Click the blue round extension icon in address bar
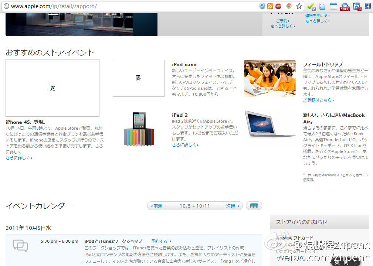This screenshot has width=373, height=266. tap(262, 6)
